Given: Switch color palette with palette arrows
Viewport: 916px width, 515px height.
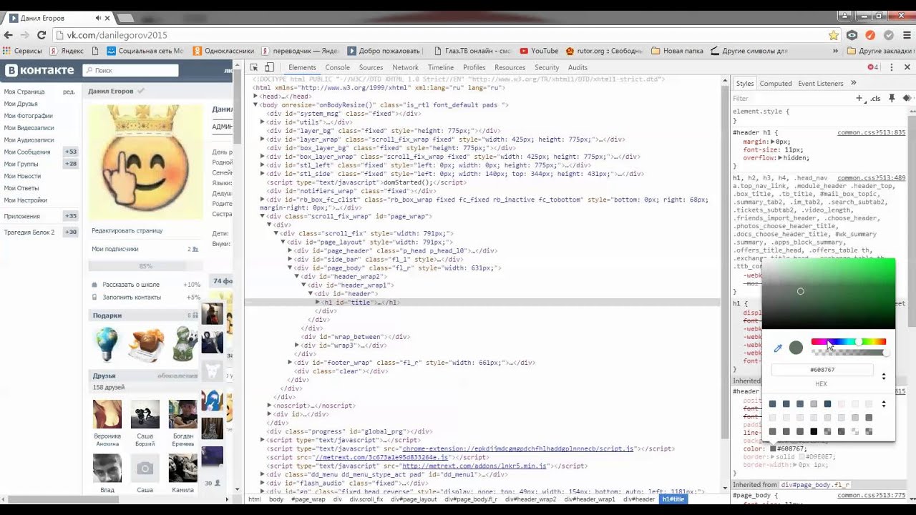Looking at the screenshot, I should click(x=884, y=404).
